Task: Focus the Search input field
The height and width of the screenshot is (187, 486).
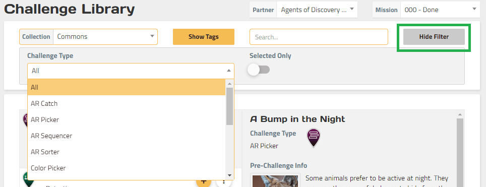Action: (x=319, y=37)
